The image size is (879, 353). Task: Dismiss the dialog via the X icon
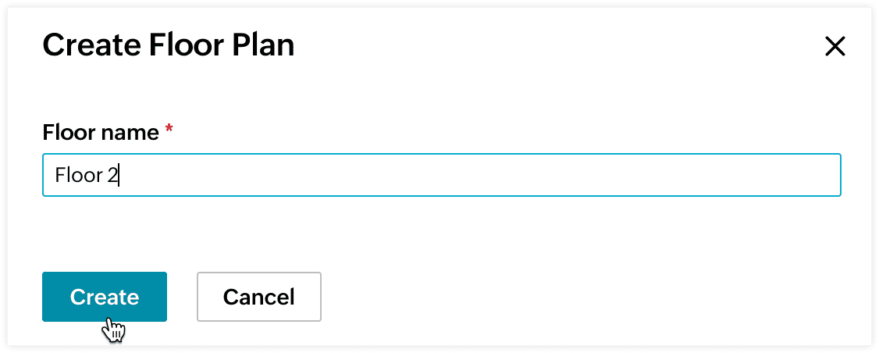pos(835,47)
